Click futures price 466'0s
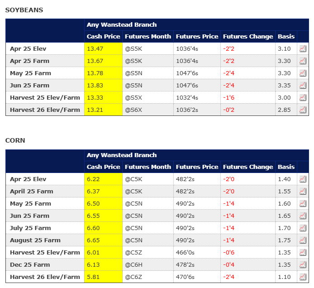 pyautogui.click(x=185, y=252)
